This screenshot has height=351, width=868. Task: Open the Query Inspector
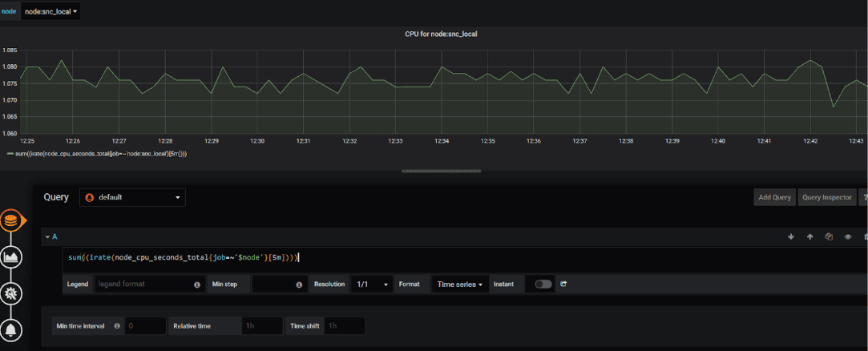click(x=826, y=197)
